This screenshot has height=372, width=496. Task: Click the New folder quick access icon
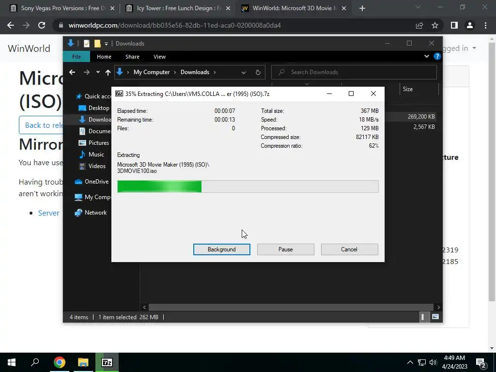97,44
